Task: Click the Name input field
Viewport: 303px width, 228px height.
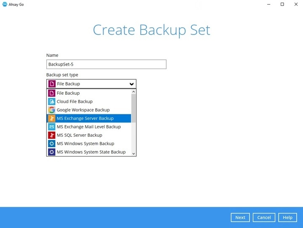Action: point(106,64)
